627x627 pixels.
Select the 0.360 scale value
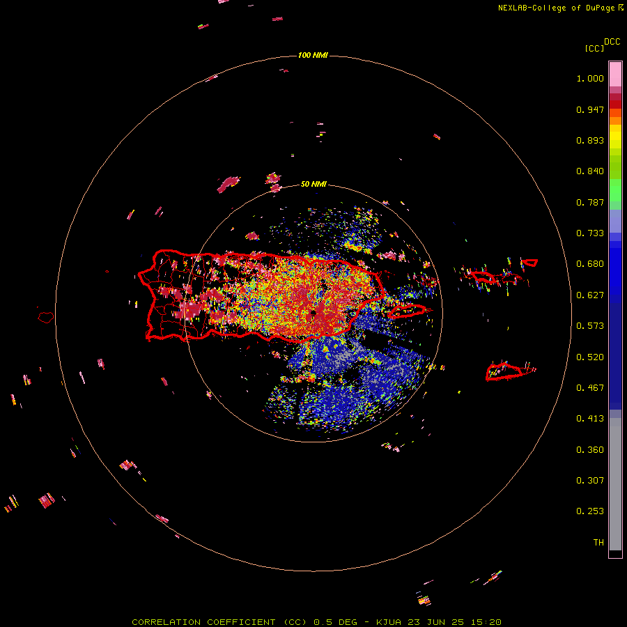pos(590,450)
